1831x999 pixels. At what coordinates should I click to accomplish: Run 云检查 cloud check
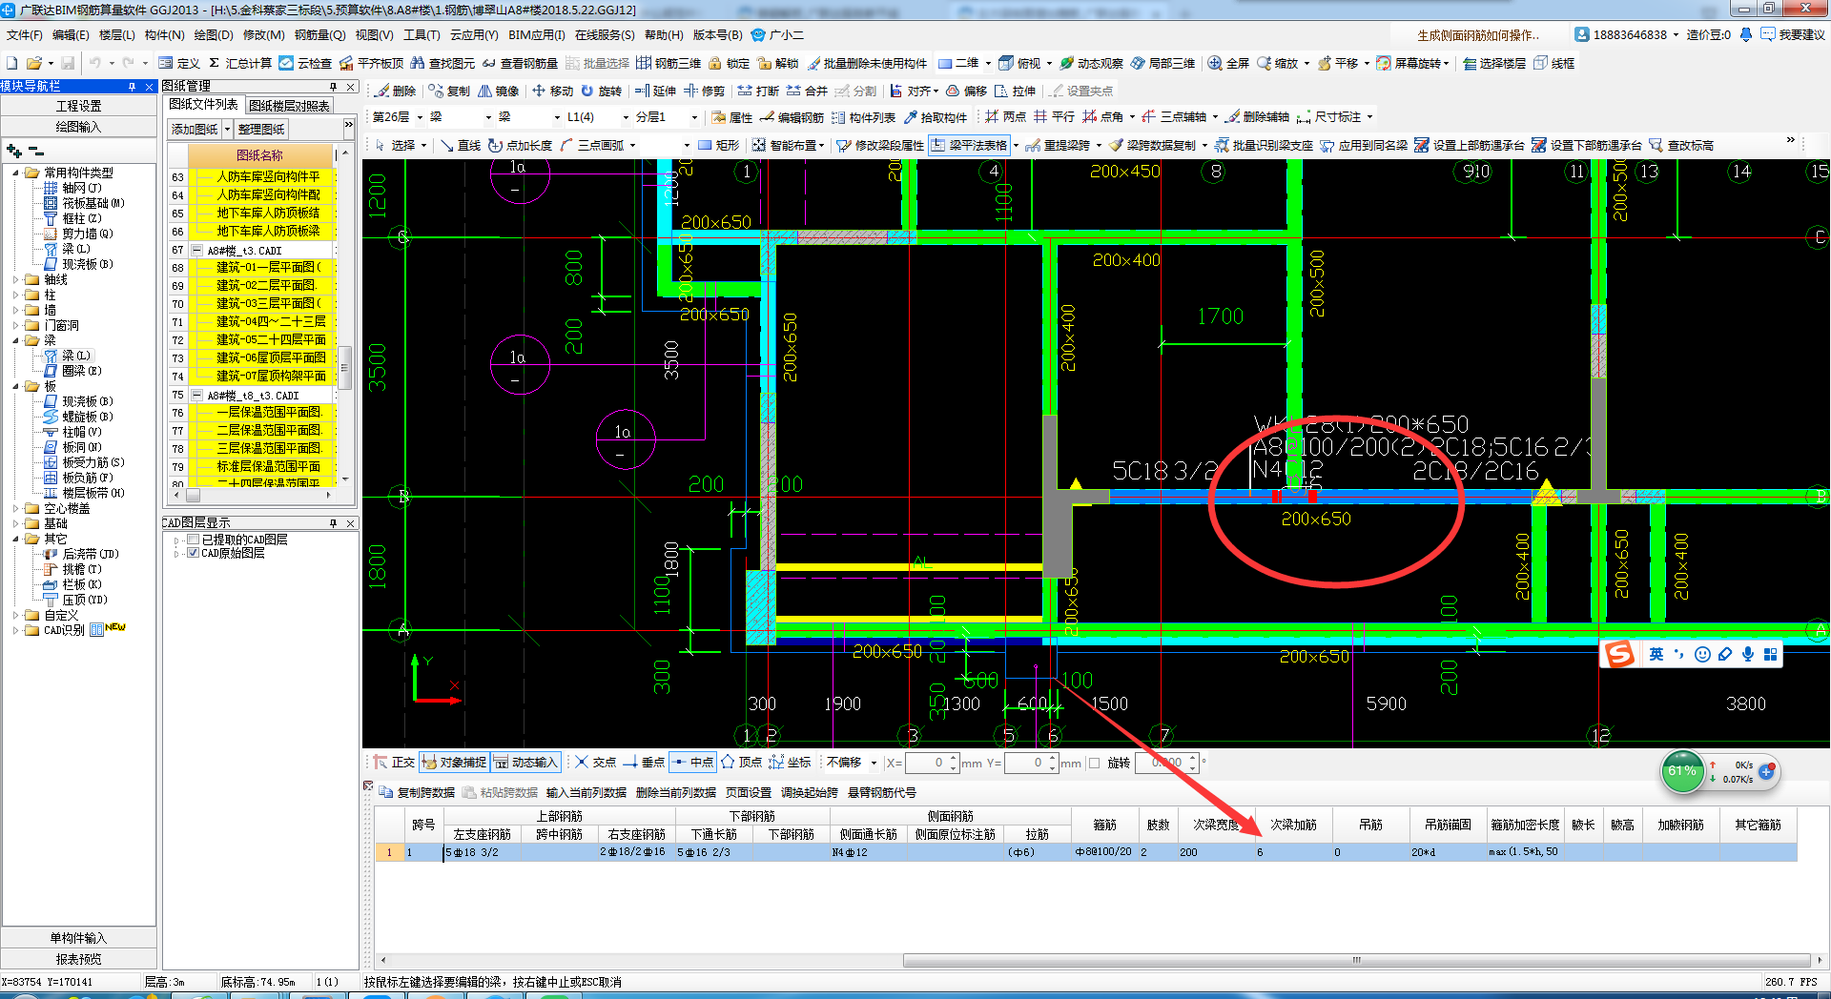pyautogui.click(x=305, y=63)
